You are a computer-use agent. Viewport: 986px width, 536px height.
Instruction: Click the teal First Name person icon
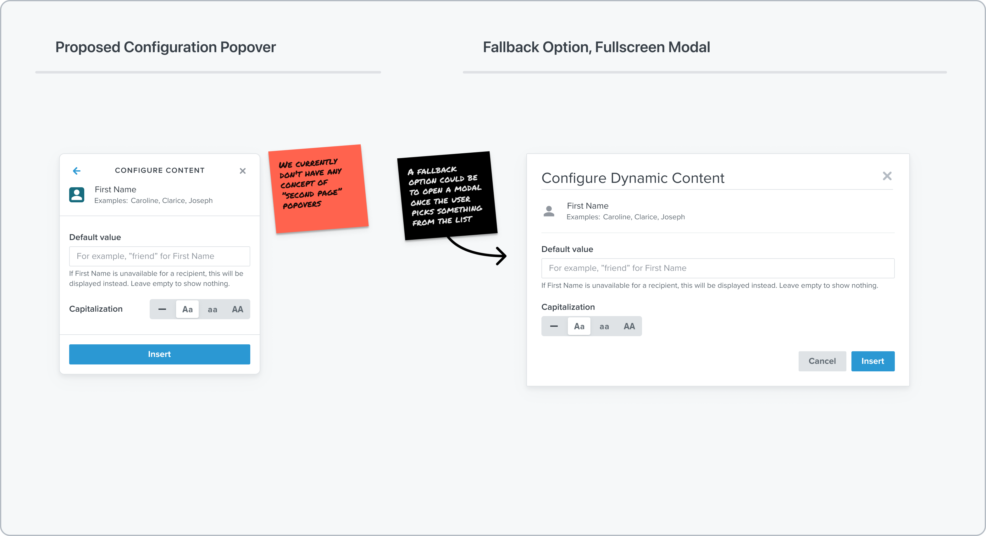77,195
